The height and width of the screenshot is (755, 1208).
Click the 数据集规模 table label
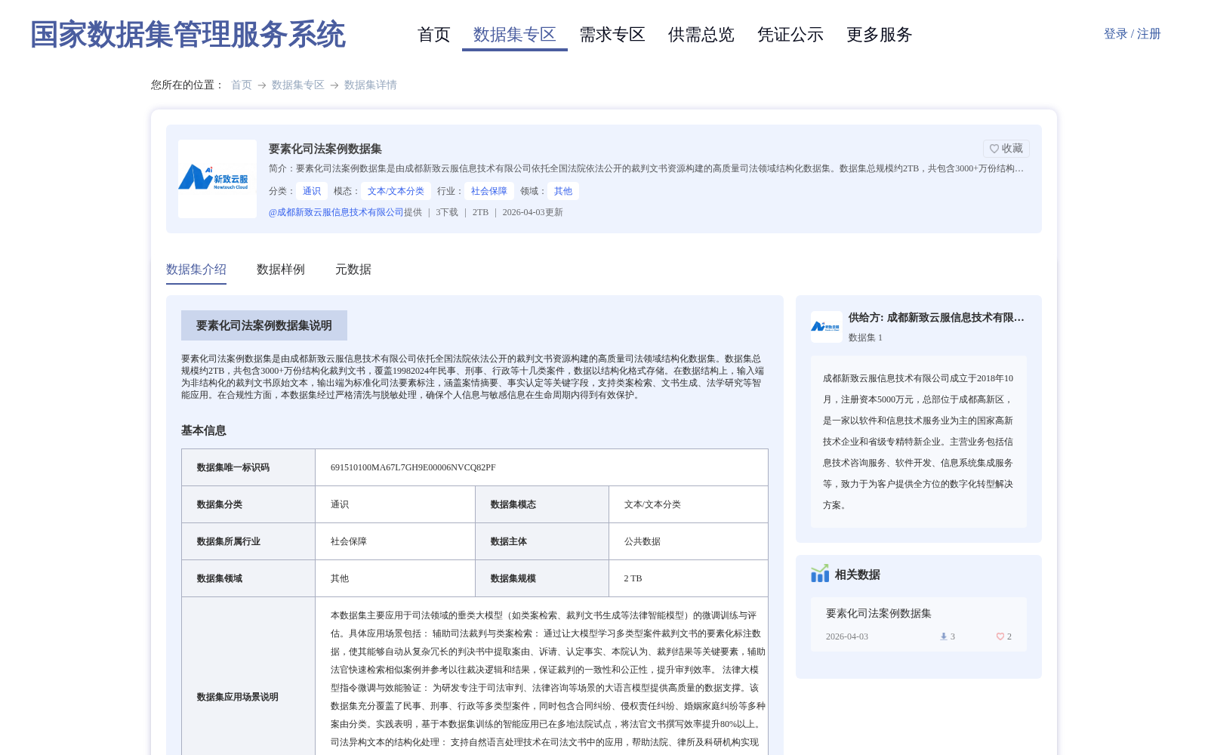click(x=513, y=578)
